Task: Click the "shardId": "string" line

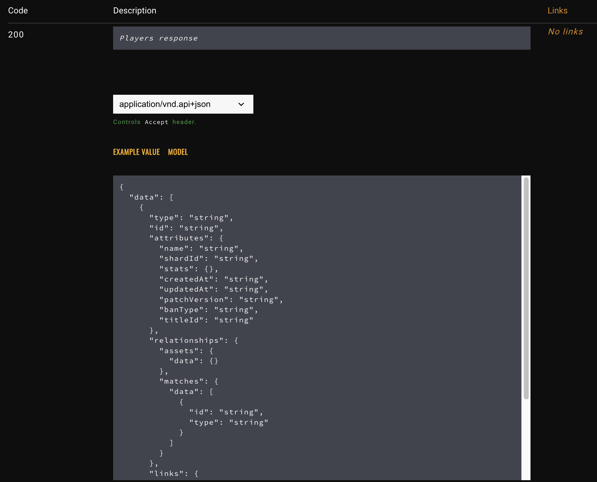Action: click(209, 259)
